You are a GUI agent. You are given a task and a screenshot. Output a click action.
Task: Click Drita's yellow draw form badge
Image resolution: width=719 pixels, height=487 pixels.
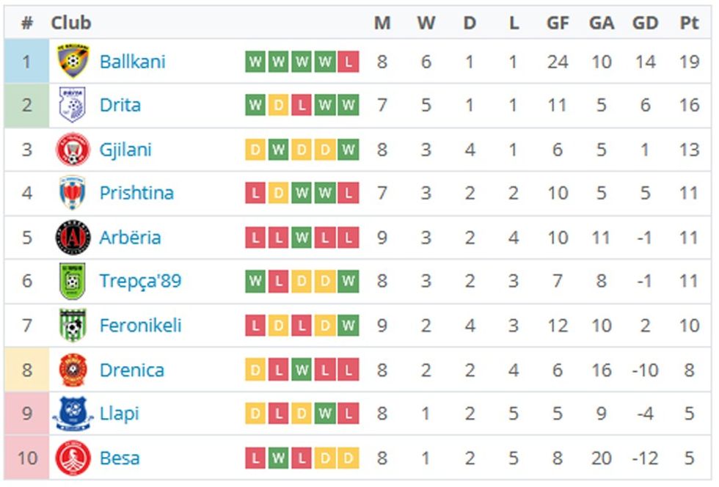pyautogui.click(x=278, y=105)
